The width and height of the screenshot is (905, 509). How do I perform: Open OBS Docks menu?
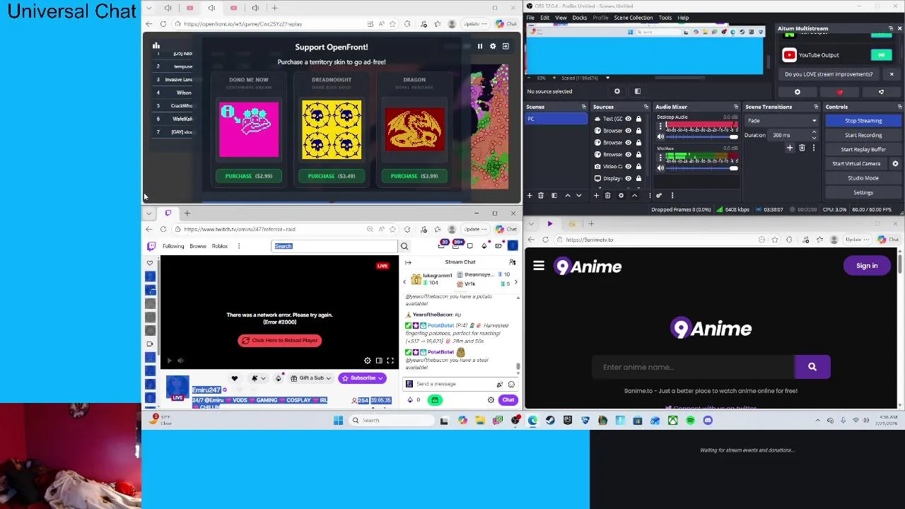(x=579, y=18)
